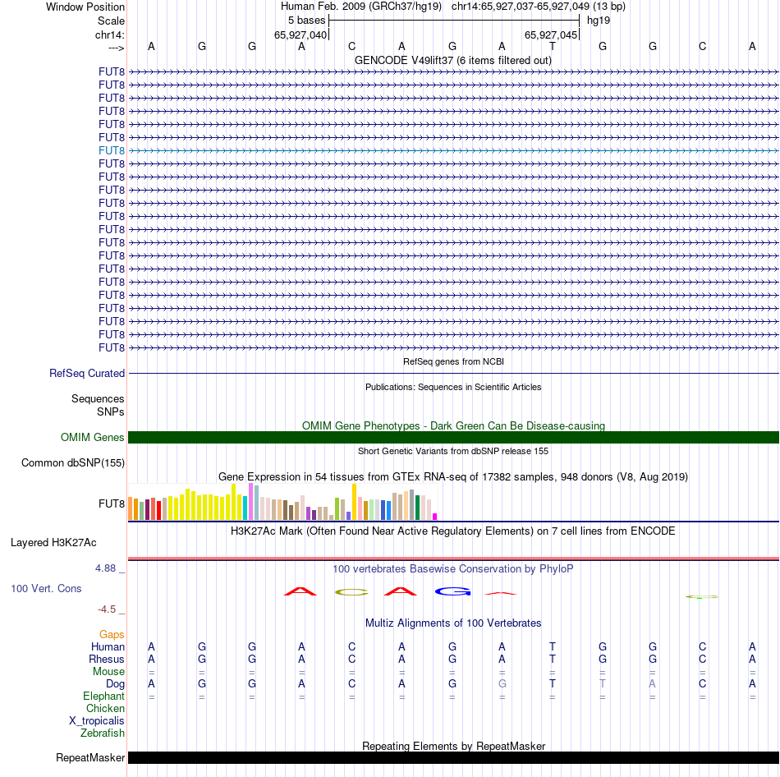The height and width of the screenshot is (777, 780).
Task: Click the orange Gaps label
Action: (x=112, y=634)
